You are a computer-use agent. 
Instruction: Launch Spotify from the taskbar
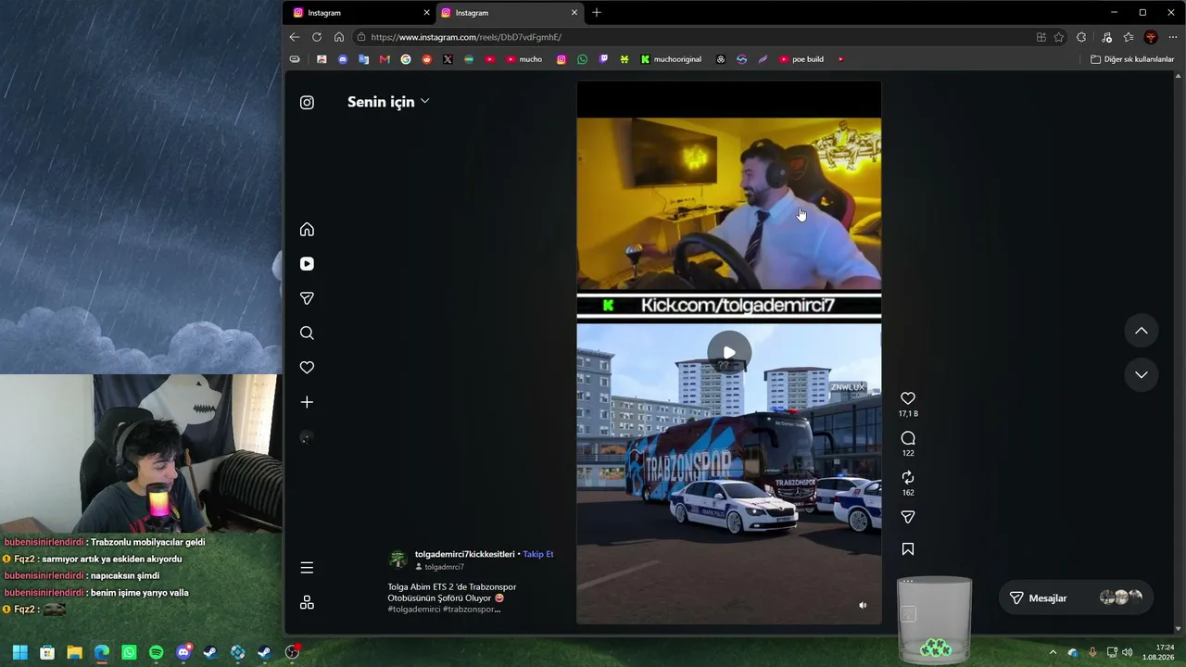(156, 652)
